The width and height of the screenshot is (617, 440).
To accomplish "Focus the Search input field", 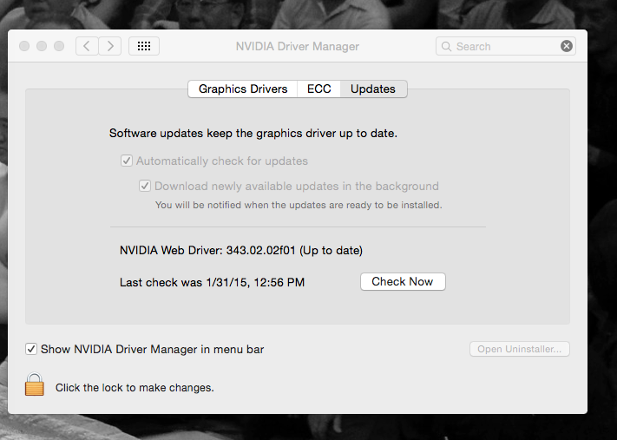I will pos(506,47).
